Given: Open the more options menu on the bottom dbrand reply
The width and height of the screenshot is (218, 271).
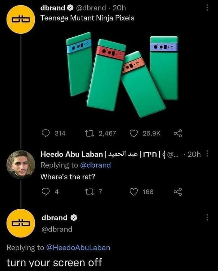Looking at the screenshot, I should tap(207, 218).
